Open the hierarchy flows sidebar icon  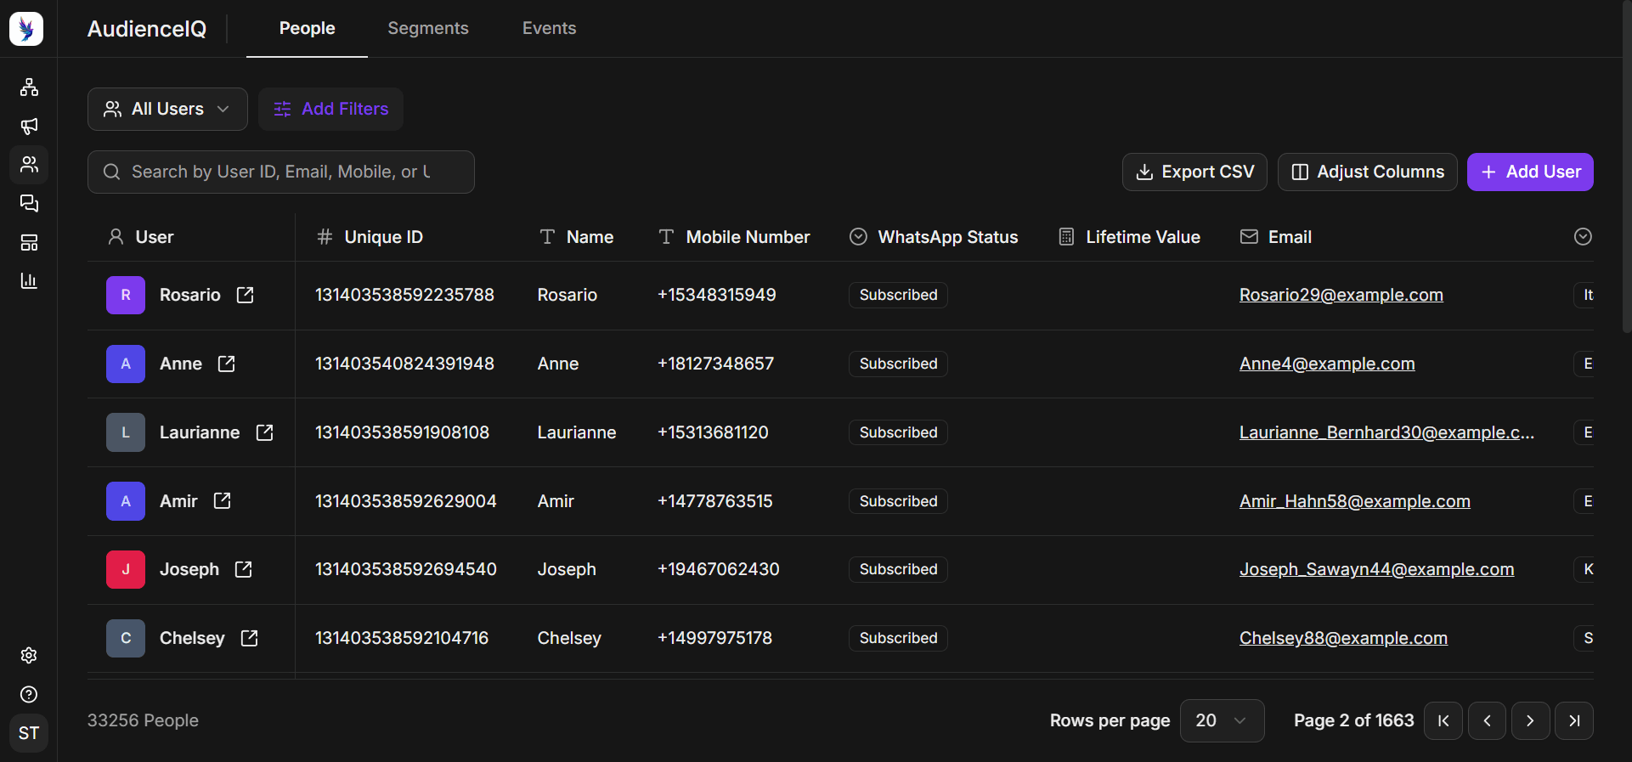click(29, 87)
